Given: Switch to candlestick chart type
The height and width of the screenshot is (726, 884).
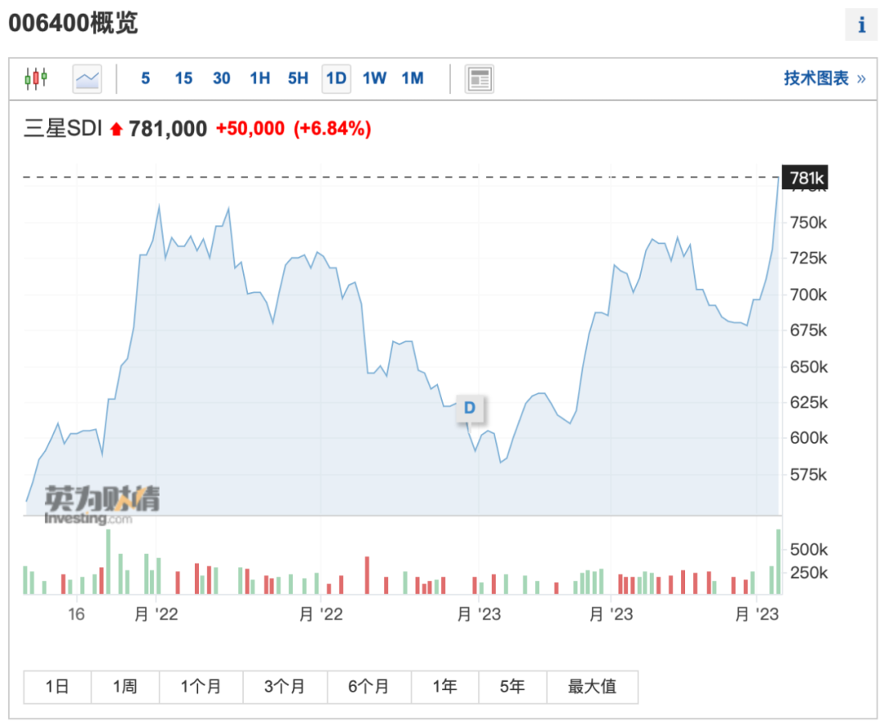Looking at the screenshot, I should pyautogui.click(x=36, y=79).
